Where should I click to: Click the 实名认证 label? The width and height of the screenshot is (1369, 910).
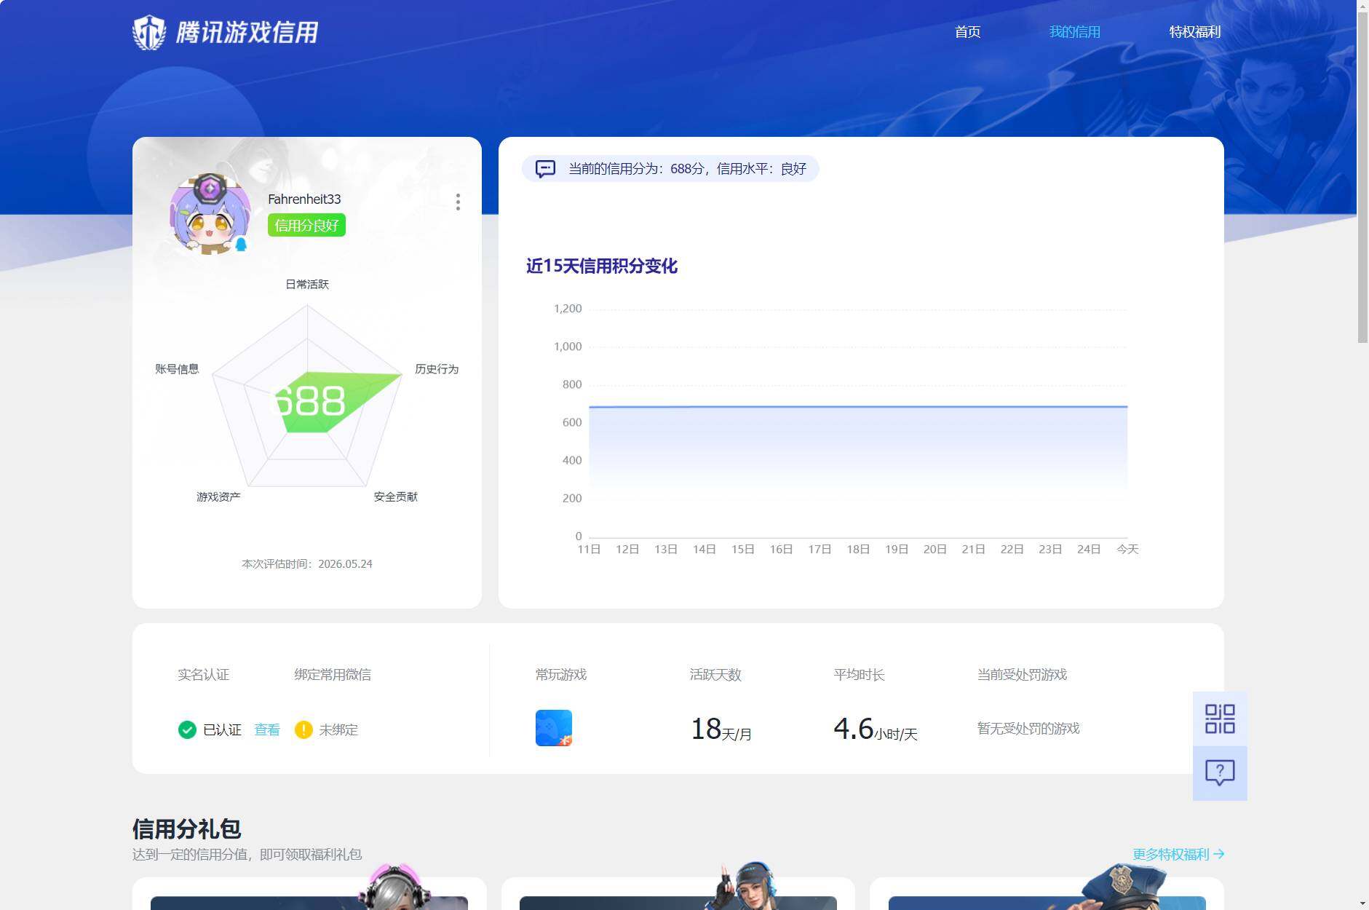[203, 675]
